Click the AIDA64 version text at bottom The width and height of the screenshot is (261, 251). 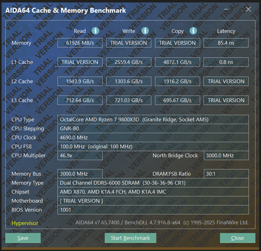162,222
